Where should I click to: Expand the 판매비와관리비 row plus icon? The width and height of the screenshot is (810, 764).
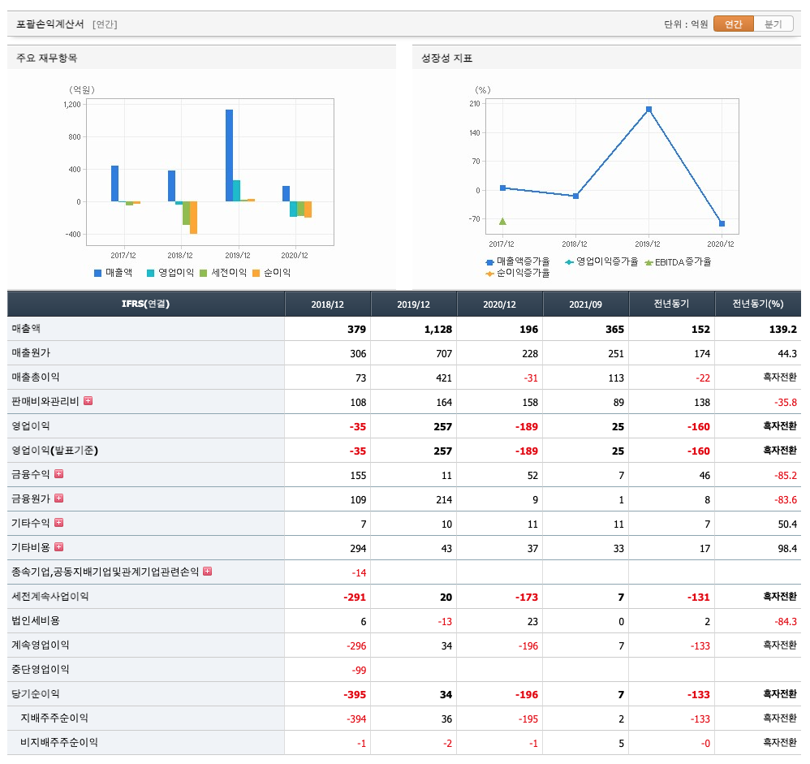tap(88, 400)
